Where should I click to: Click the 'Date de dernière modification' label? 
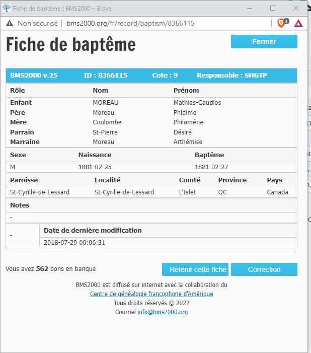click(93, 231)
